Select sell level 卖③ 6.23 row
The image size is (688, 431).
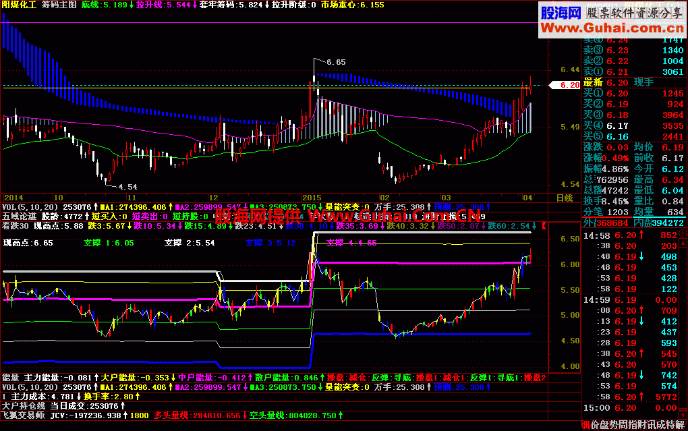click(x=633, y=51)
